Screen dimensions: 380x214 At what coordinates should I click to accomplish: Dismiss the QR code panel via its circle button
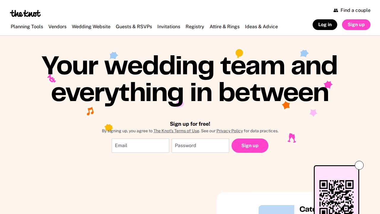click(359, 165)
